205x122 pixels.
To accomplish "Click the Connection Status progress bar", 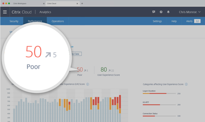I will pos(159,116).
